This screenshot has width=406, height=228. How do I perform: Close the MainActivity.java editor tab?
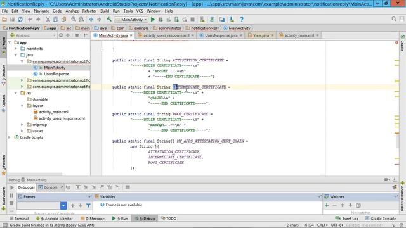(x=131, y=35)
